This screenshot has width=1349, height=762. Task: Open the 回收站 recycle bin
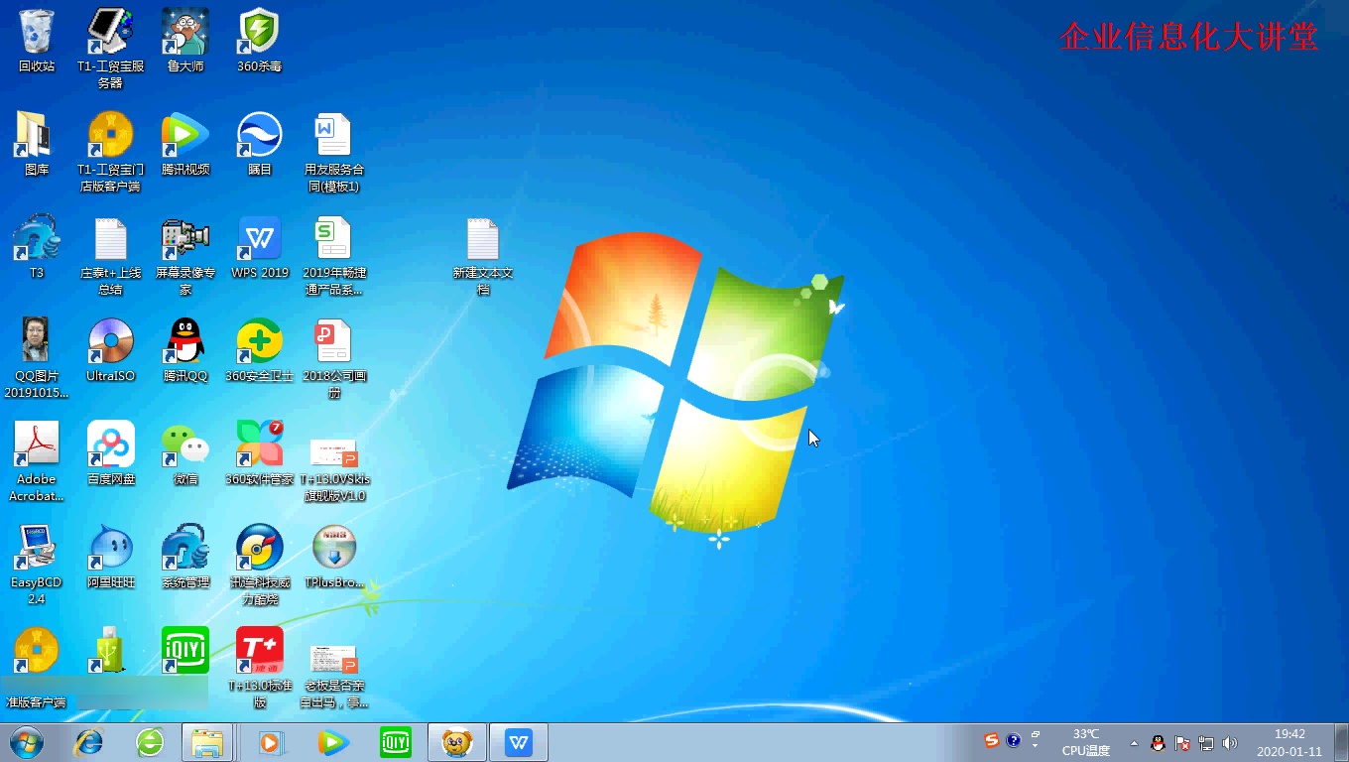(x=37, y=41)
